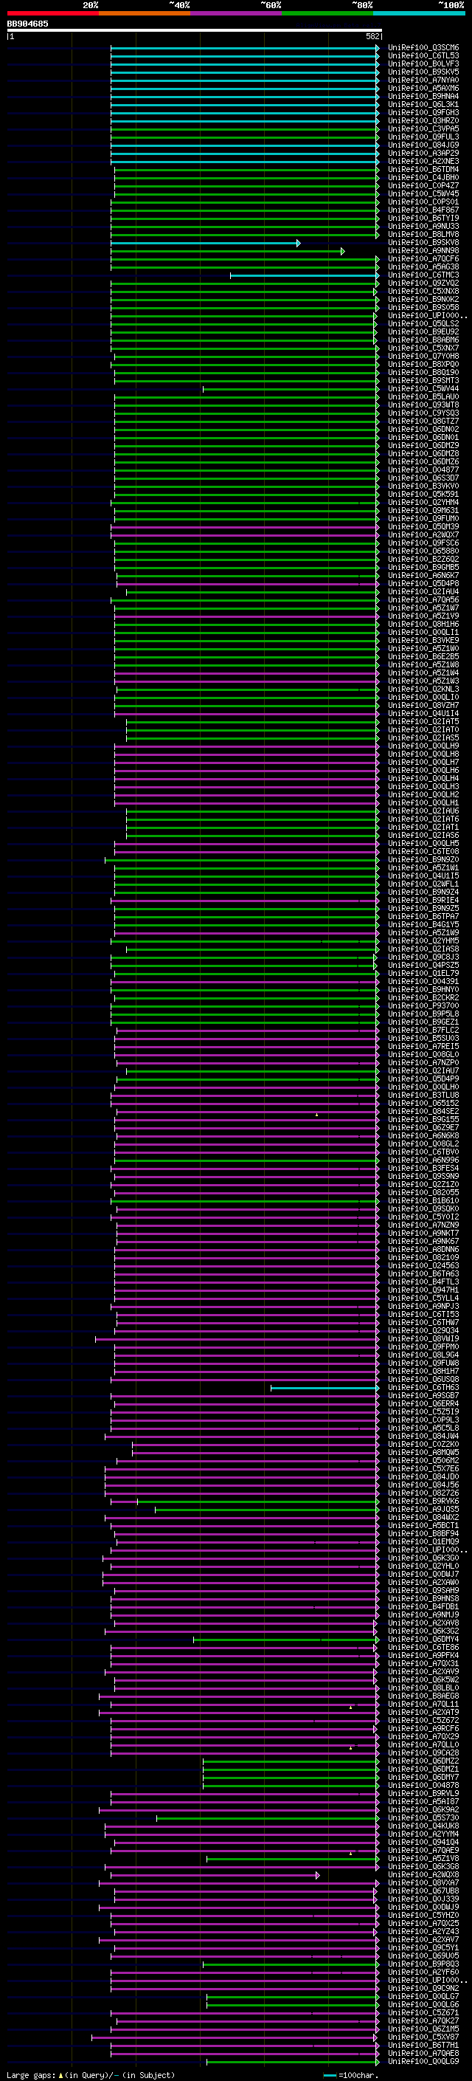Click the white query sequence bar under BB904685
Viewport: 472px width, 2081px height.
tap(195, 31)
